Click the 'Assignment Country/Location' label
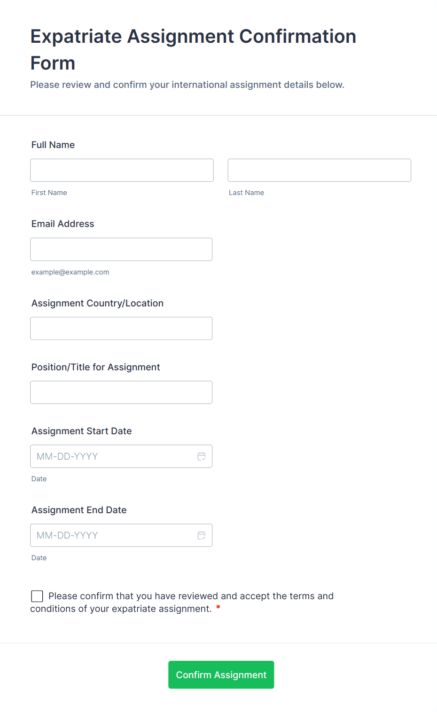Viewport: 437px width, 712px height. (97, 303)
